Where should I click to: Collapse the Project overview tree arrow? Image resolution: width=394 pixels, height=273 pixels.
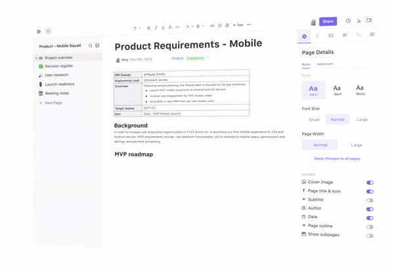click(36, 58)
